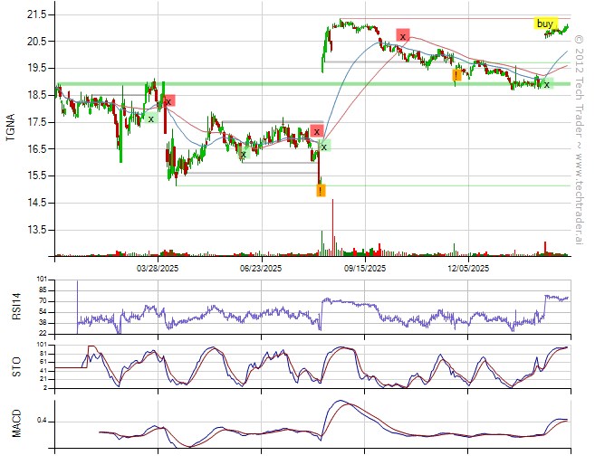Click the STO scale value 21
This screenshot has height=465, width=595.
tap(42, 379)
